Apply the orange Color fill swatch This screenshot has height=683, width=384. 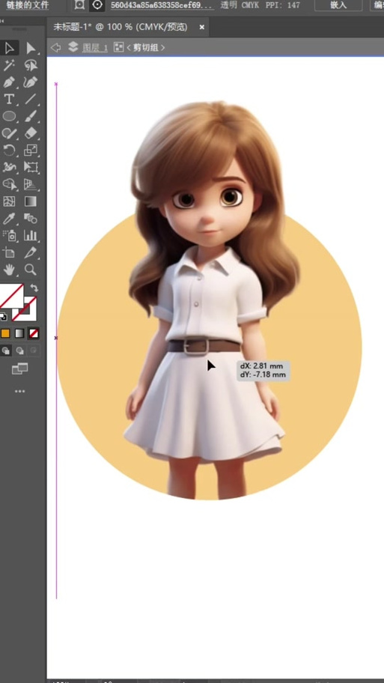click(x=5, y=334)
